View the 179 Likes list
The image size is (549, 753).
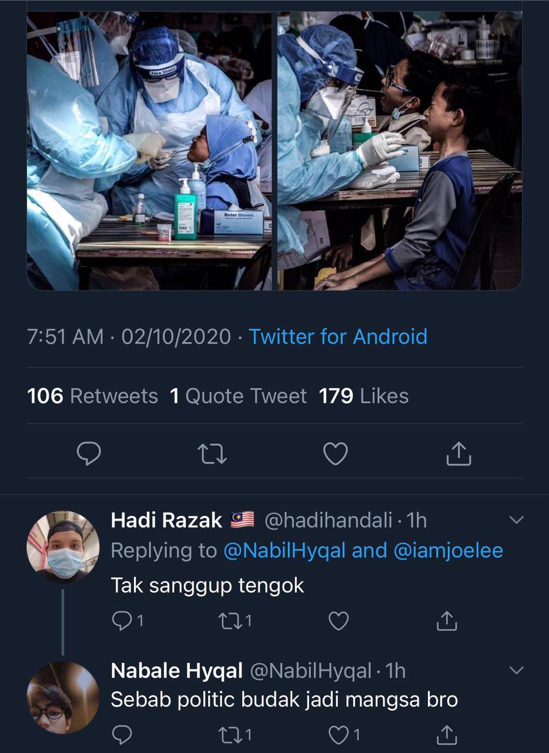(x=363, y=396)
